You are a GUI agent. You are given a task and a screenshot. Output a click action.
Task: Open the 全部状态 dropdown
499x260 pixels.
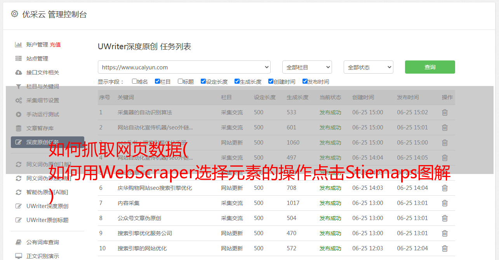click(x=369, y=67)
